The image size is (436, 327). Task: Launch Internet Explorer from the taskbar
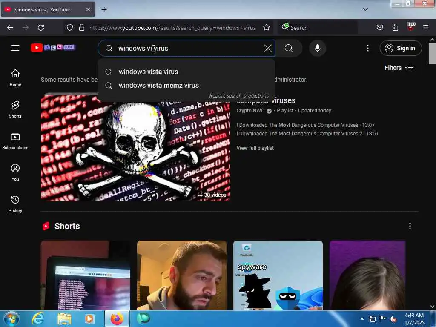(x=38, y=318)
